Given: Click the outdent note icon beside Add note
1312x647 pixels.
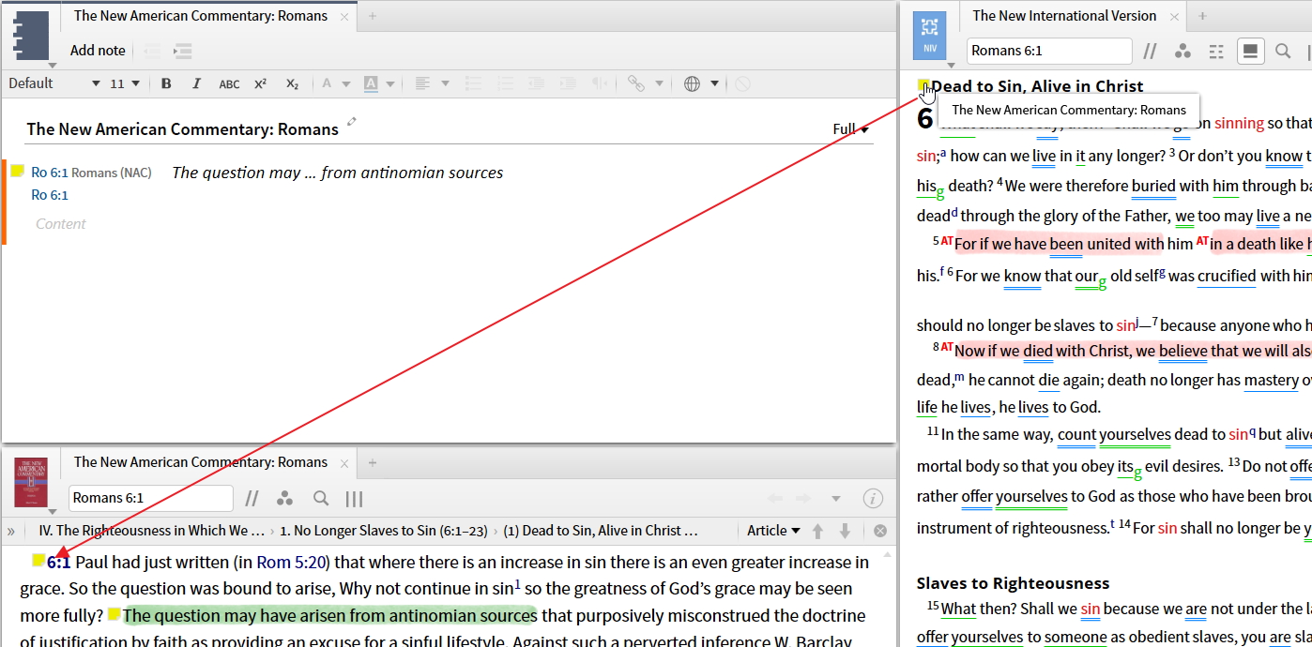Looking at the screenshot, I should pyautogui.click(x=152, y=51).
